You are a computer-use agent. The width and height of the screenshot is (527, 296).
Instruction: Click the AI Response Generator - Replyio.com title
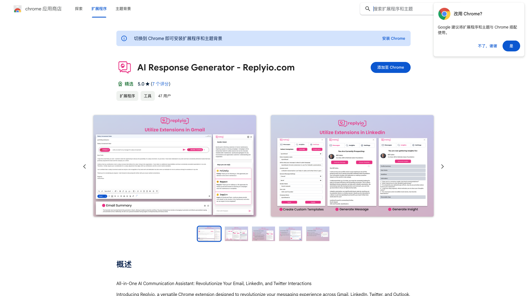(x=216, y=67)
